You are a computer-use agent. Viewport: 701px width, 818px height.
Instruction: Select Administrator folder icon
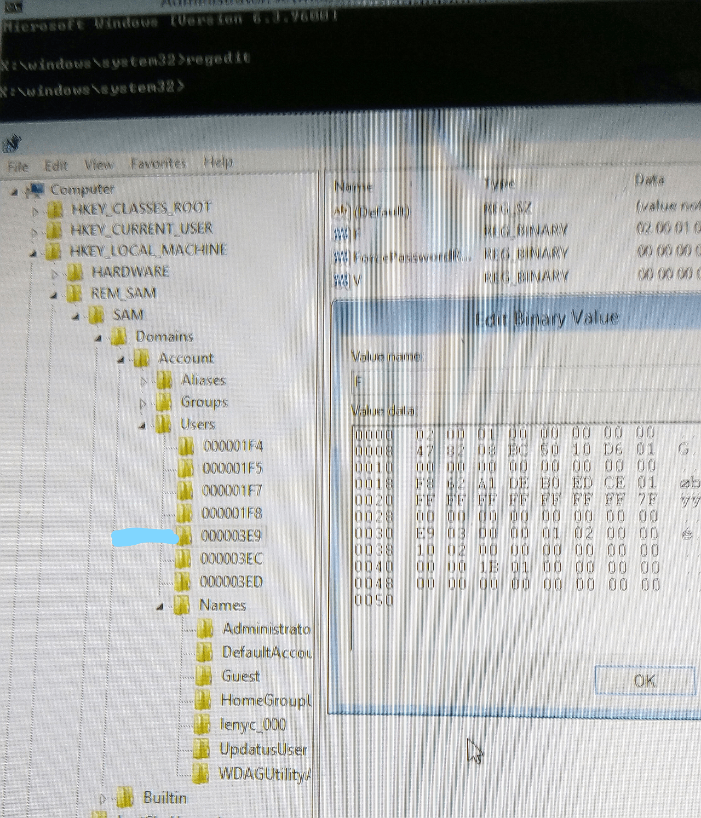(x=205, y=629)
